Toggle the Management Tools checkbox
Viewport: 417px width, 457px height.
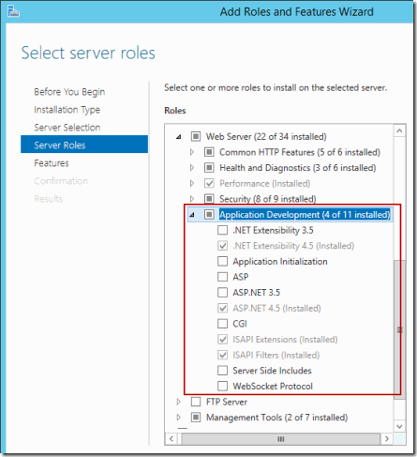pyautogui.click(x=196, y=418)
